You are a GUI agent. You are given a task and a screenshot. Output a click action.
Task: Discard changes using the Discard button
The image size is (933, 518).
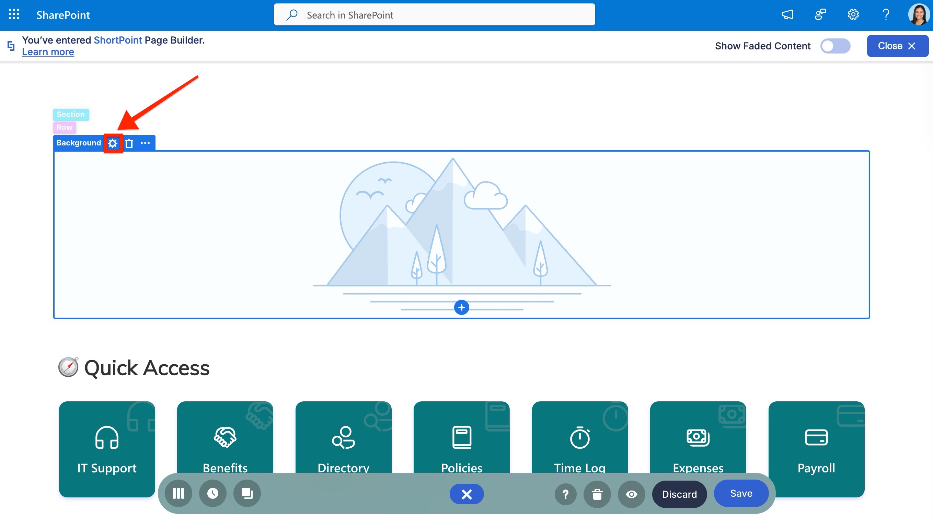pos(679,494)
